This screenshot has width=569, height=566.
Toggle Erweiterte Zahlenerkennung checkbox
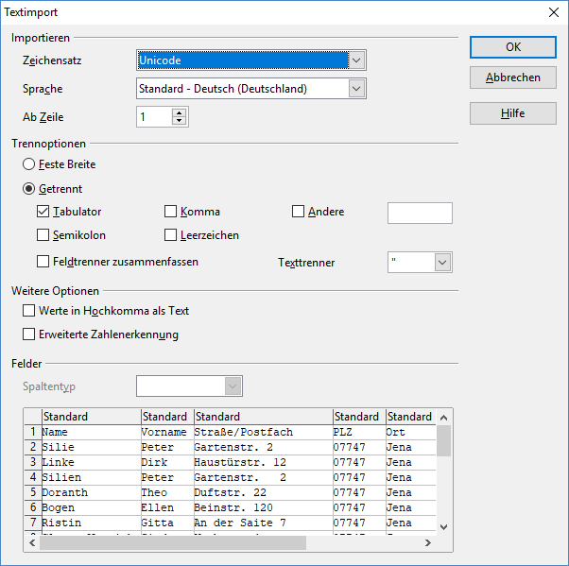click(x=28, y=334)
